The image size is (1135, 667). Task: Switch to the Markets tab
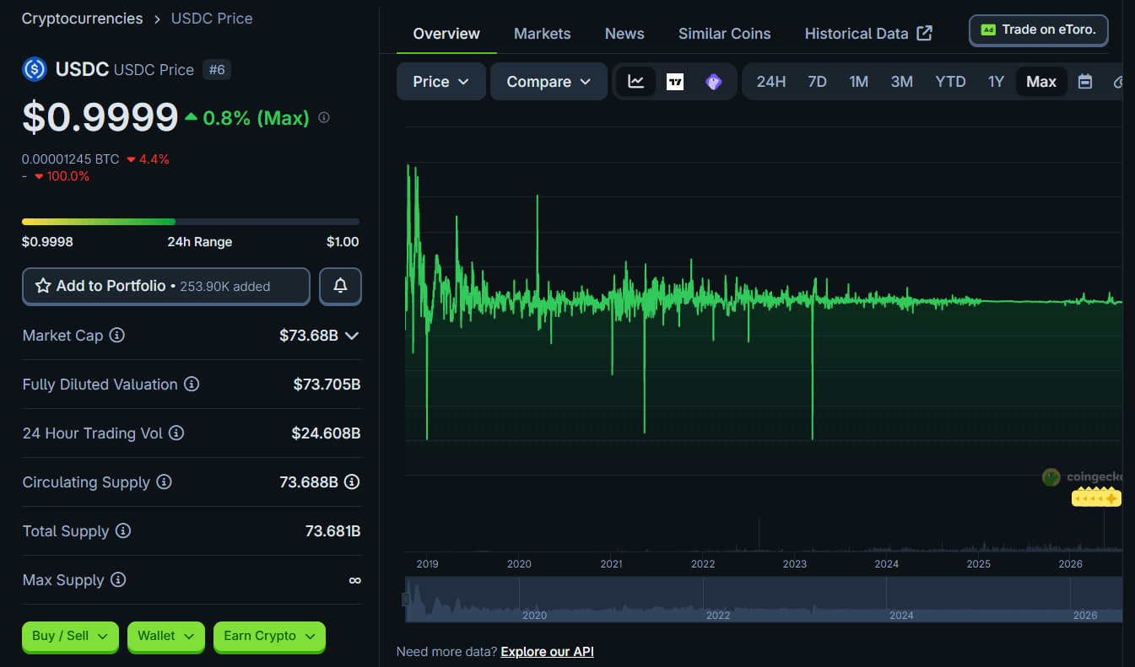click(543, 34)
